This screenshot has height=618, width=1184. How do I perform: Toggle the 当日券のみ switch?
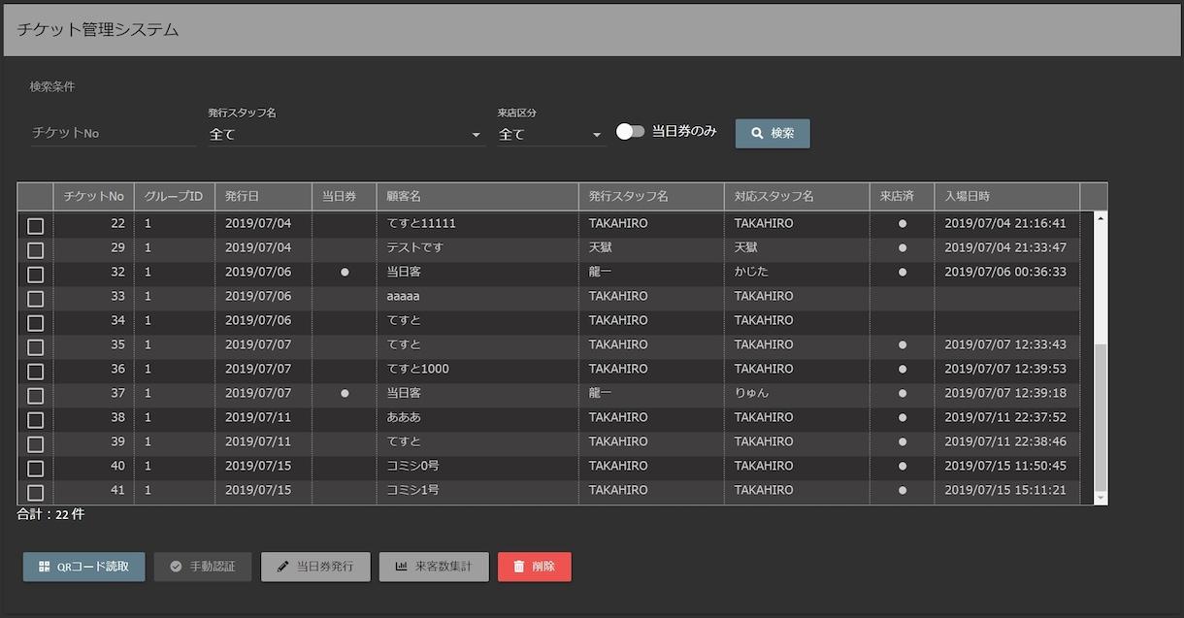(x=630, y=131)
